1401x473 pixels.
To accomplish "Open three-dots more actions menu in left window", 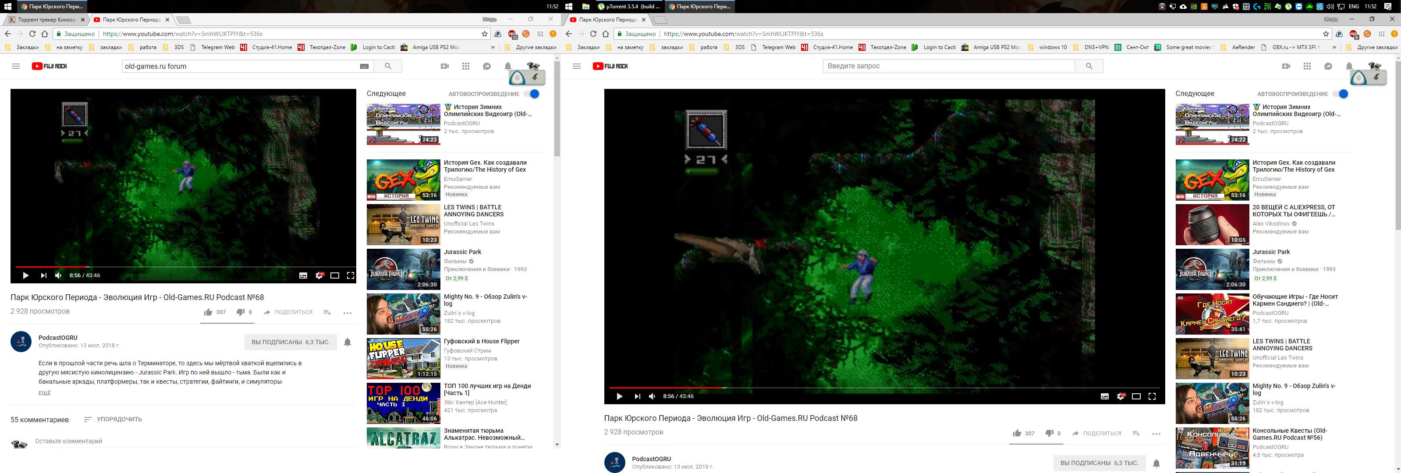I will click(348, 313).
